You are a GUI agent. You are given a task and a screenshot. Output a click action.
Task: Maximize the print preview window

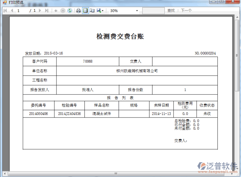(x=222, y=2)
